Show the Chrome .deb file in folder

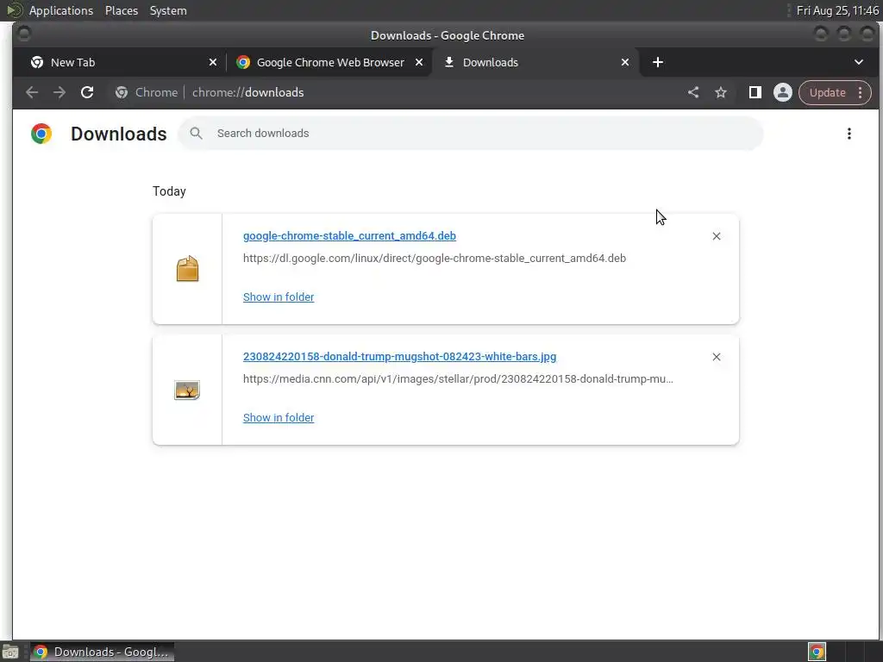(279, 297)
